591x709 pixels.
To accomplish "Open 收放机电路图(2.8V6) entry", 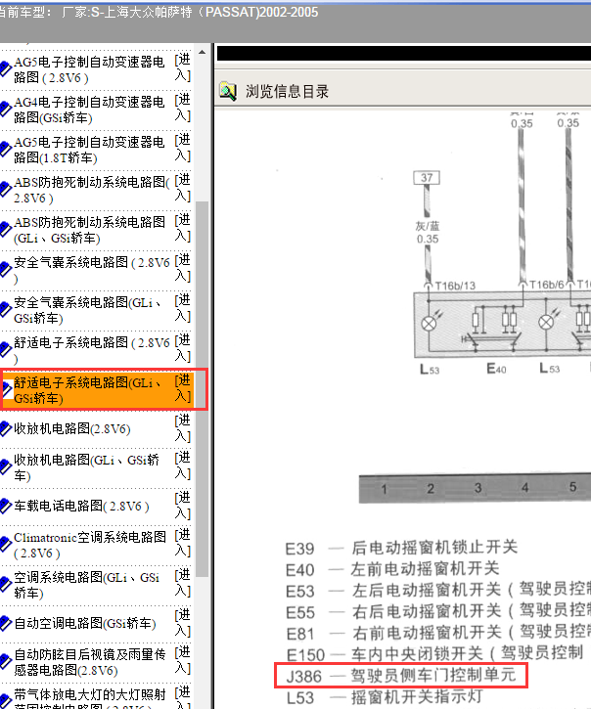I will 72,428.
